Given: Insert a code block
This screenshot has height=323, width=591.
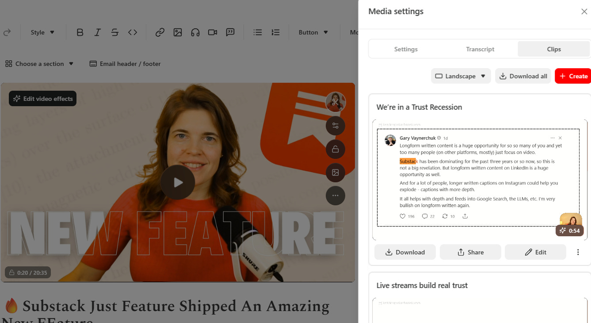Looking at the screenshot, I should click(133, 32).
